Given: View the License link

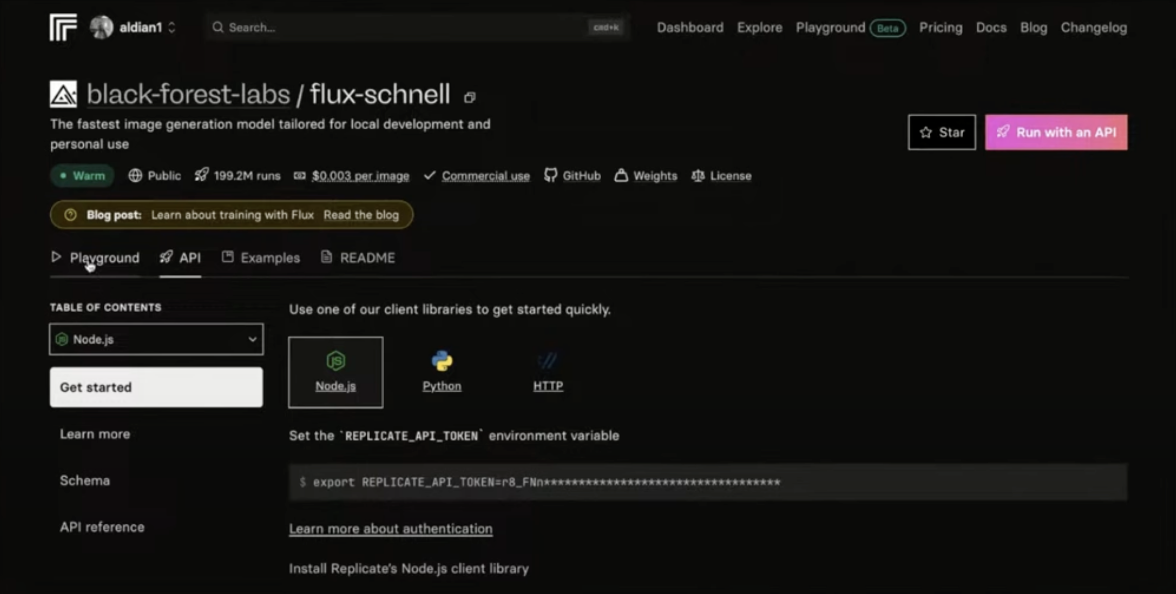Looking at the screenshot, I should click(x=721, y=175).
